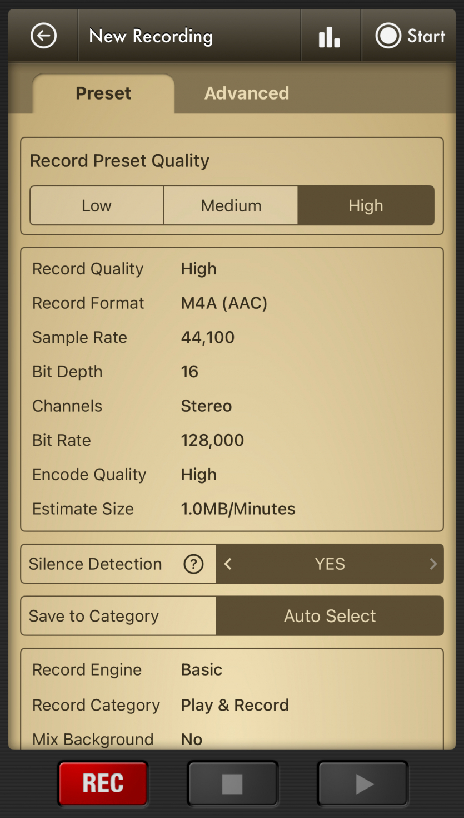Switch to the Preset tab
Image resolution: width=464 pixels, height=818 pixels.
tap(103, 93)
